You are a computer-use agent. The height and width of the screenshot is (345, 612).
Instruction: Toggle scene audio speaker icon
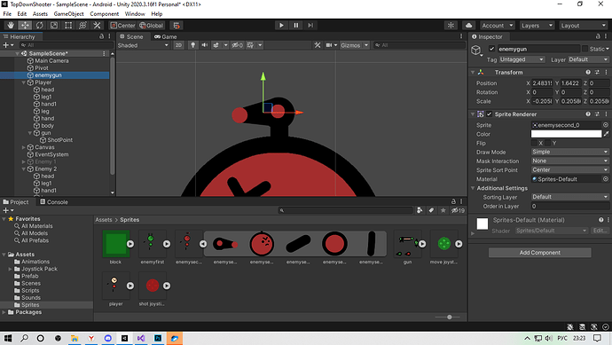click(x=205, y=45)
